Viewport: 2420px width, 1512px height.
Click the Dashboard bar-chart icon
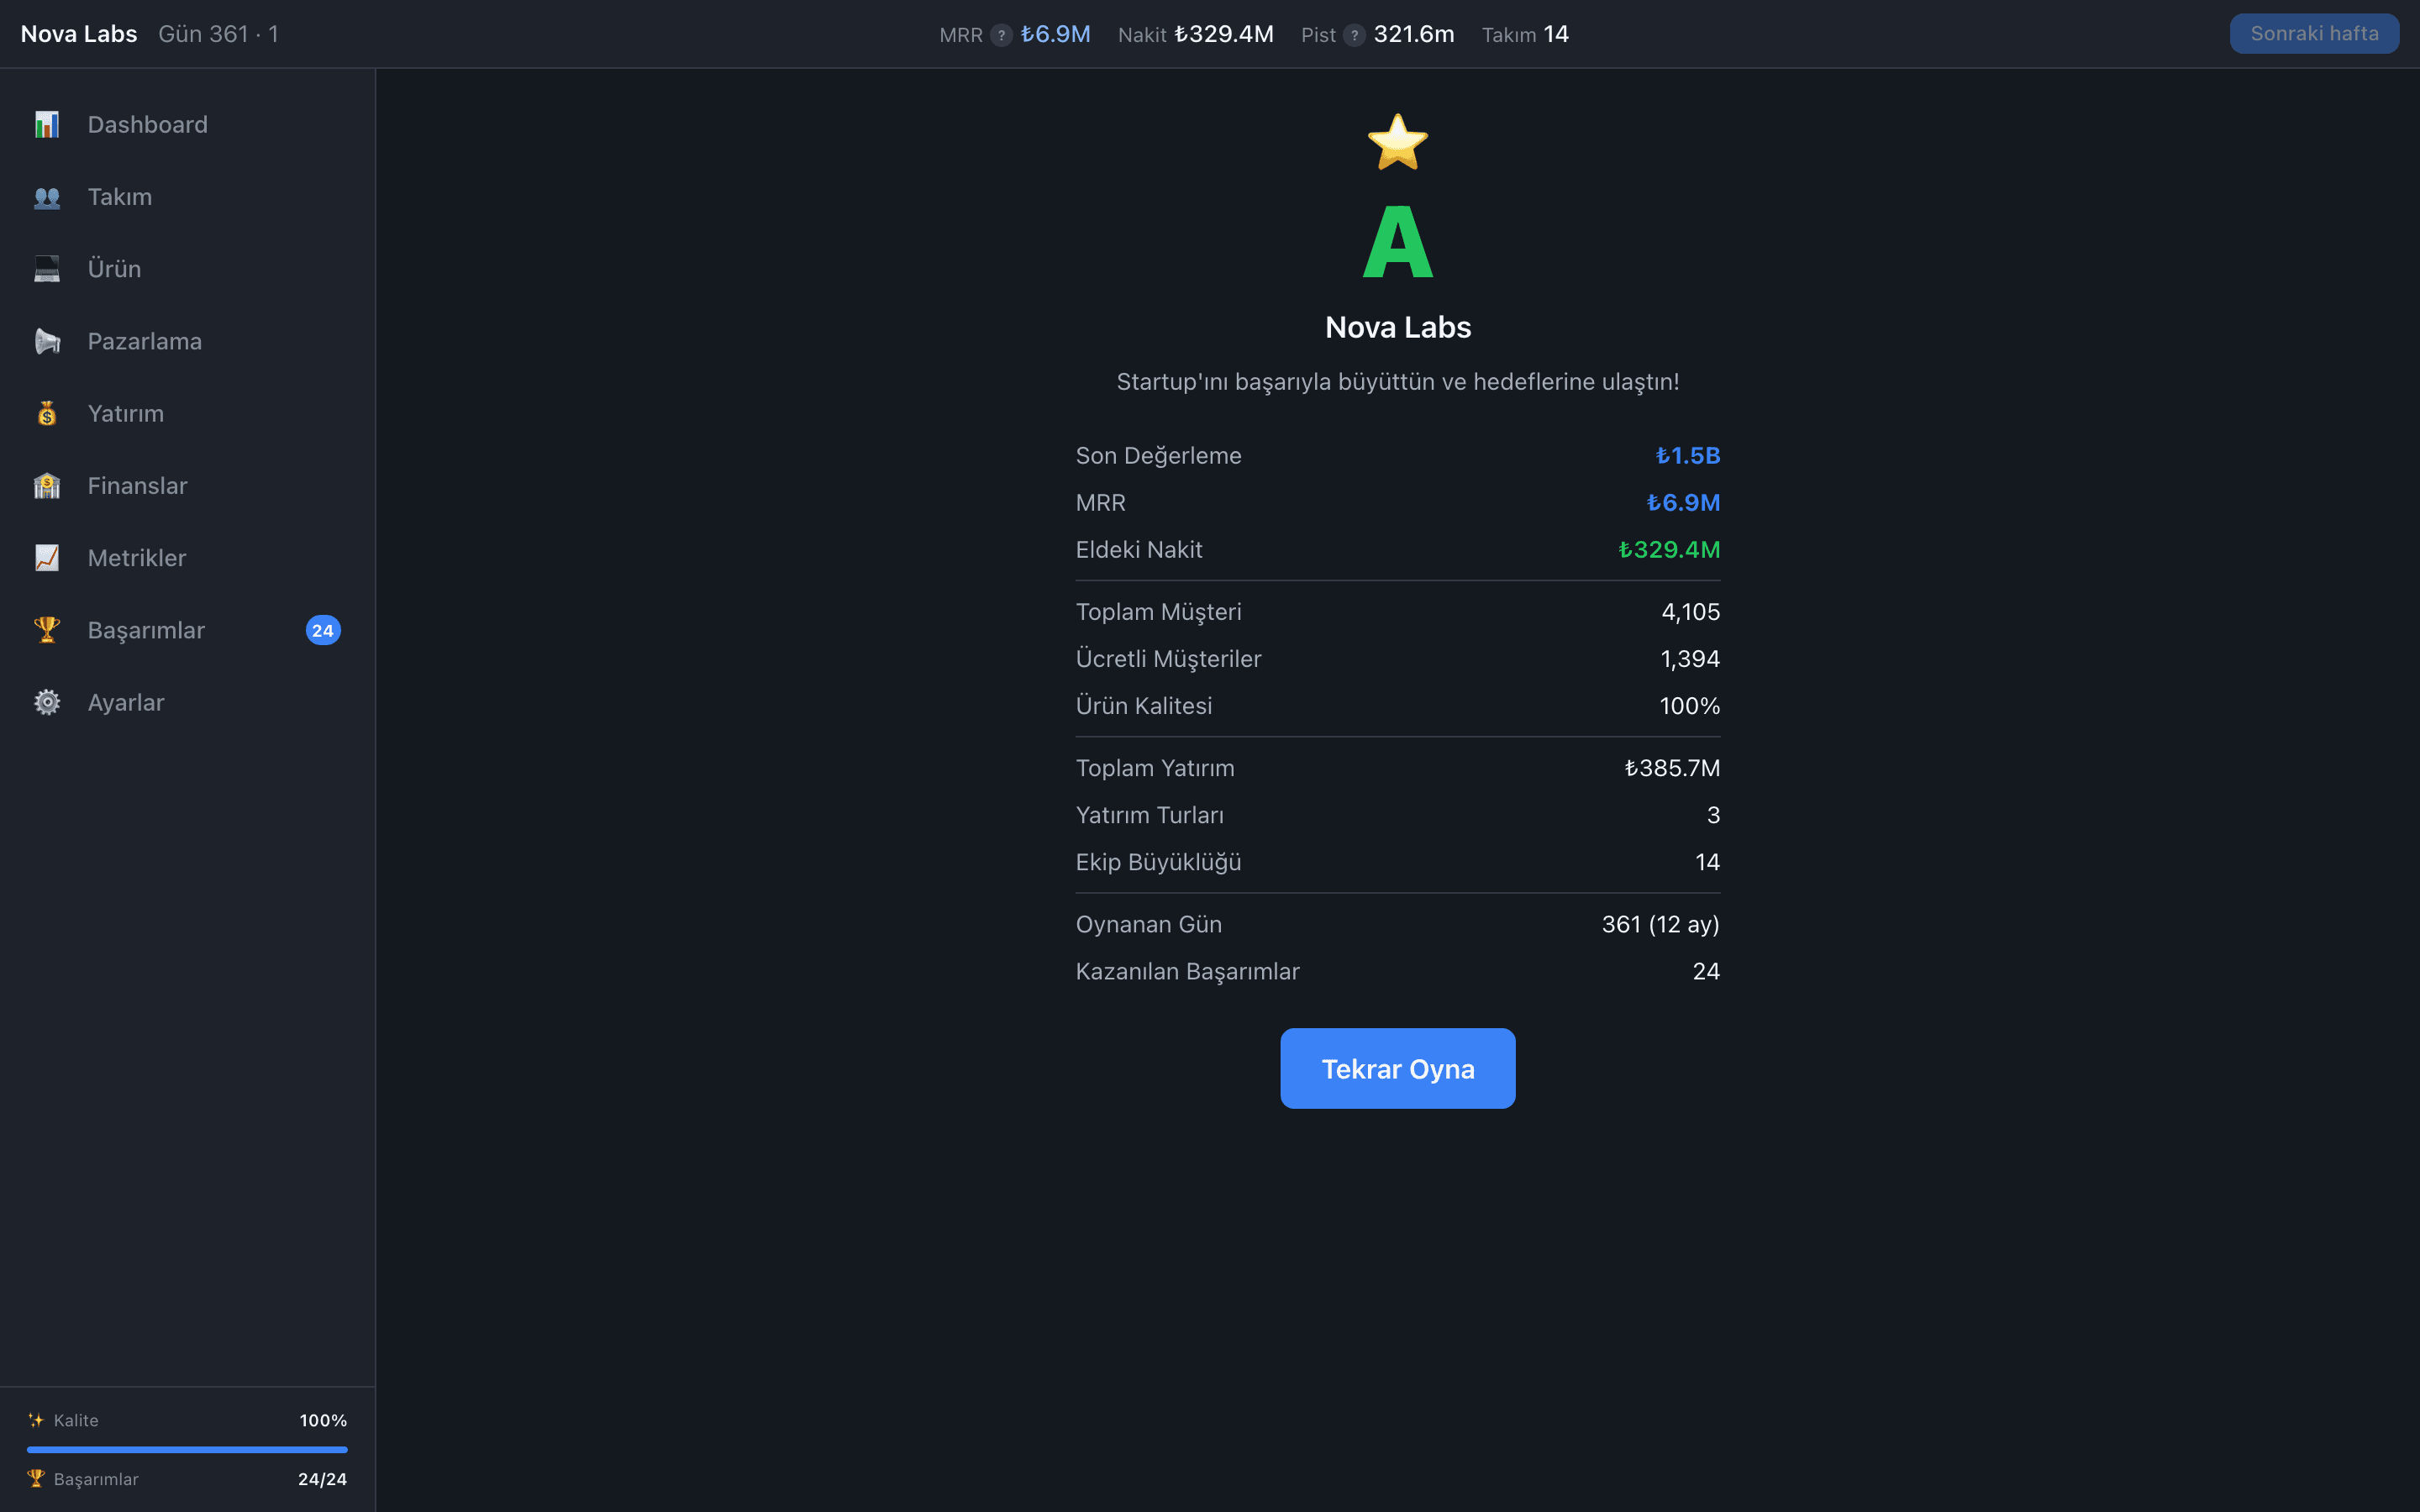click(x=47, y=125)
